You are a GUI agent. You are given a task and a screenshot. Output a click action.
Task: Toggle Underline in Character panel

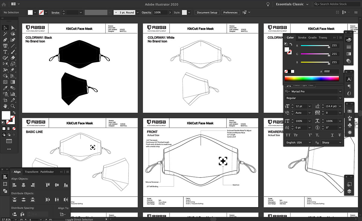(332, 135)
